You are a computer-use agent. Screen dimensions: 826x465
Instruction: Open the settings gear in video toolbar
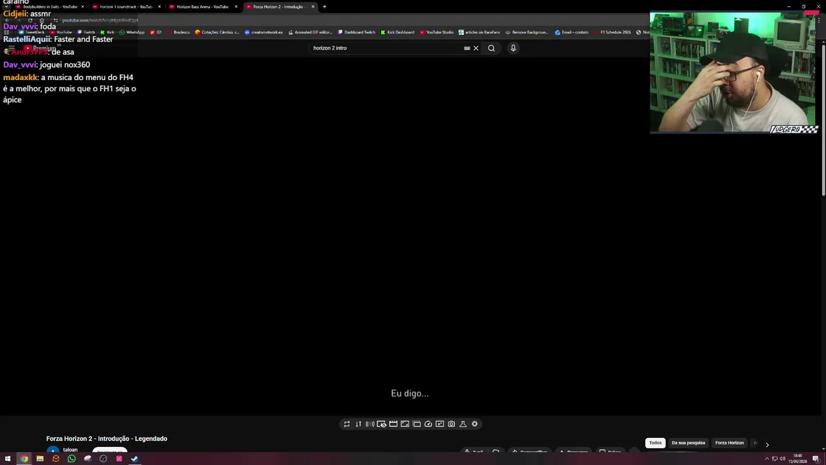474,424
